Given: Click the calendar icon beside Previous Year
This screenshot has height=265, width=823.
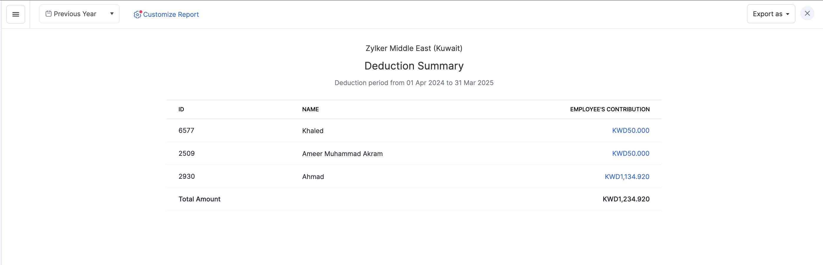Looking at the screenshot, I should point(49,14).
